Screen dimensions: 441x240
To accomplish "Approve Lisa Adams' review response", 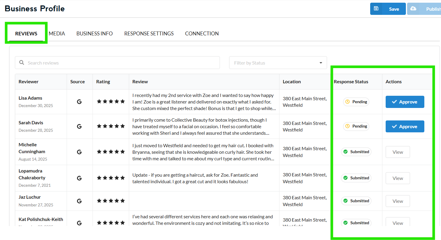I will coord(405,102).
